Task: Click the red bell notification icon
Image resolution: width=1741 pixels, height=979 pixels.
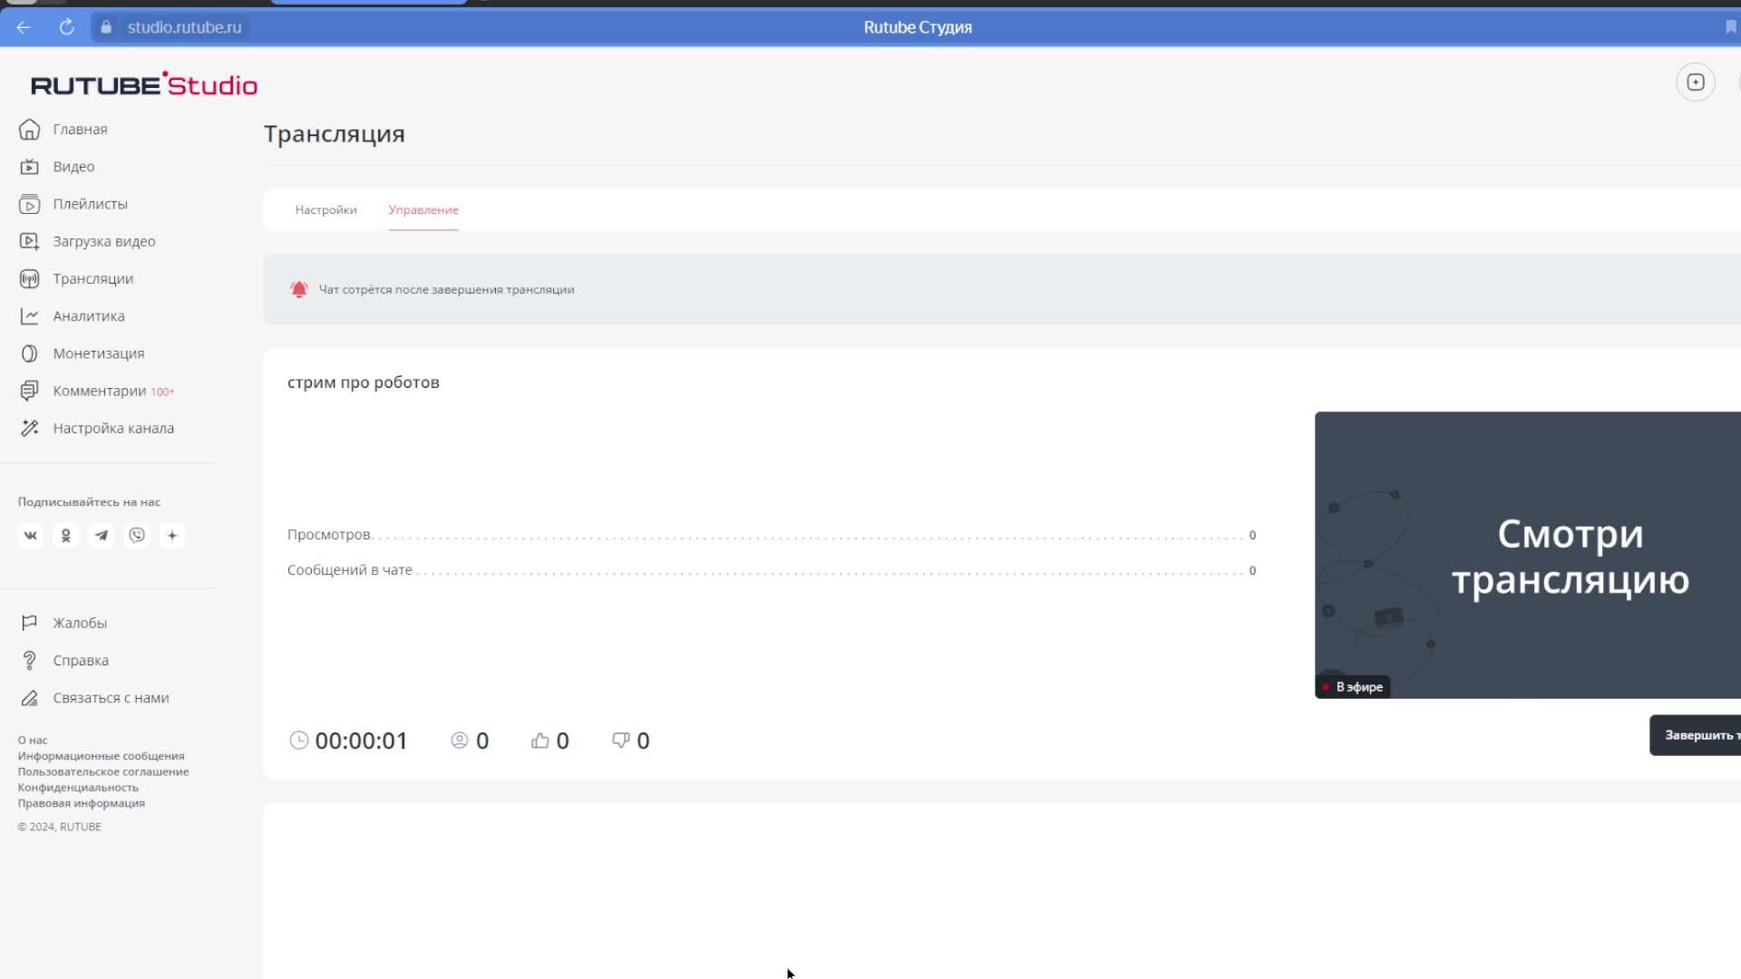Action: tap(299, 289)
